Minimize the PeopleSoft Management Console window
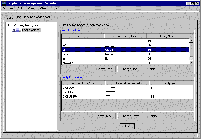201x139 pixels. pyautogui.click(x=188, y=3)
